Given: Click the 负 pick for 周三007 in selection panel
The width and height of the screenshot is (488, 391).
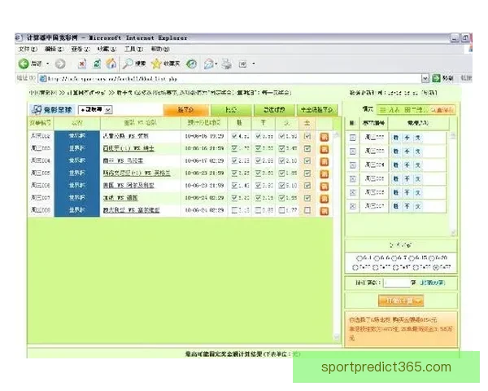Looking at the screenshot, I should point(418,206).
